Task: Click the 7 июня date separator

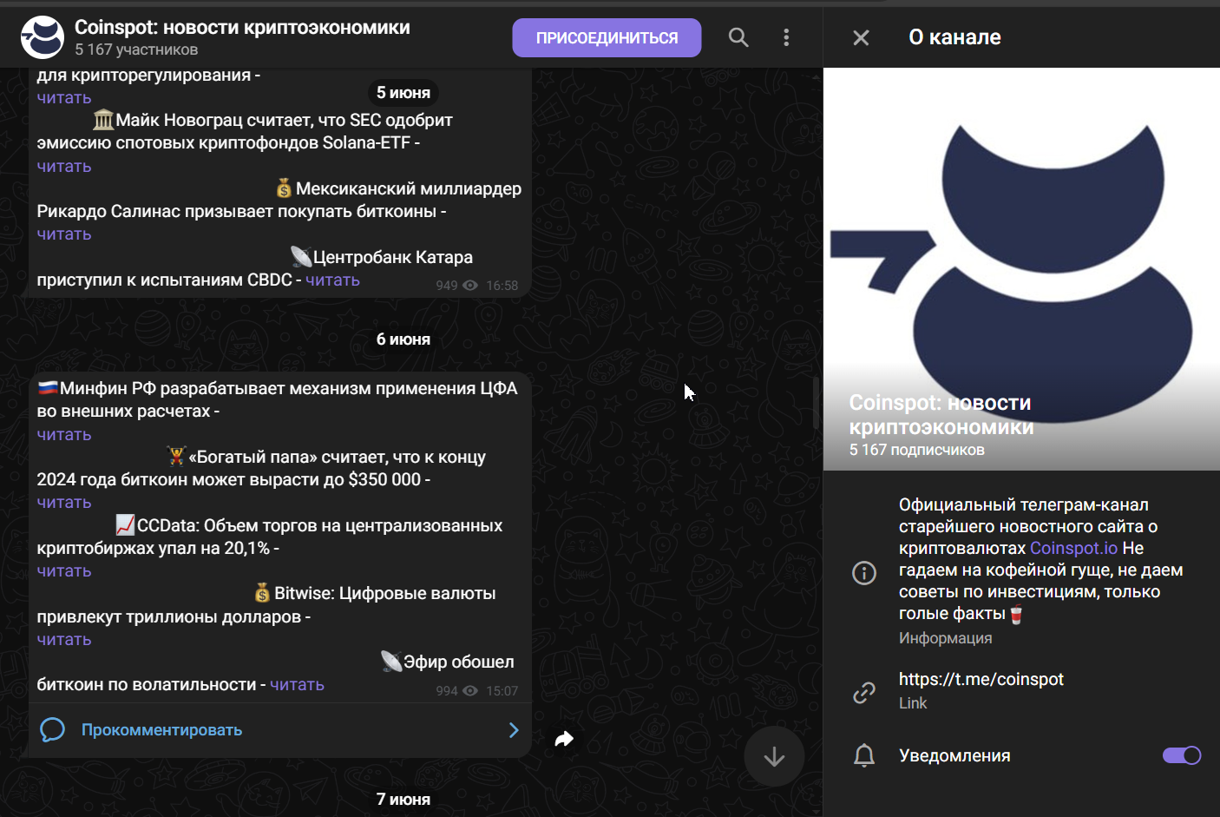Action: pyautogui.click(x=403, y=800)
